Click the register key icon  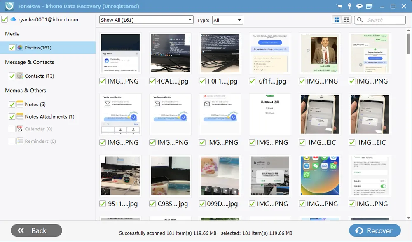(349, 6)
